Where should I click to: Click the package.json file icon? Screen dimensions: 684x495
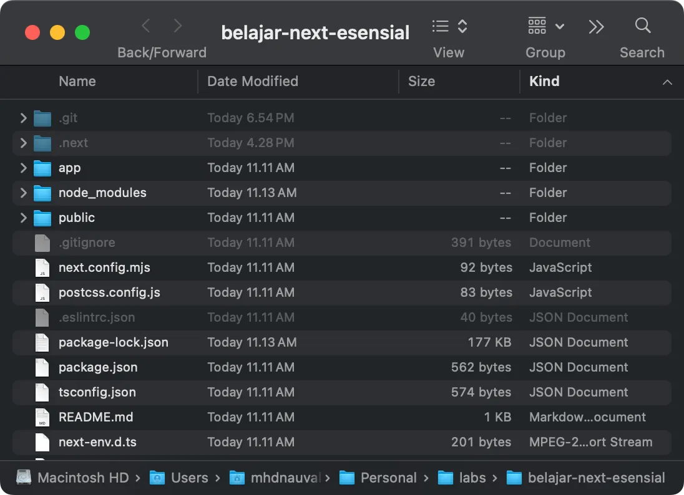click(x=42, y=367)
